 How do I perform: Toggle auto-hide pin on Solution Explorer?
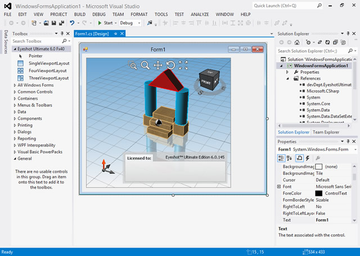[348, 34]
